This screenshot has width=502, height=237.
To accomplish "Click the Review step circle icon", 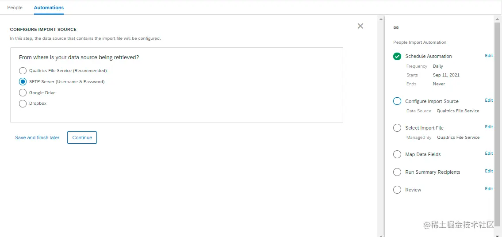I will (397, 190).
